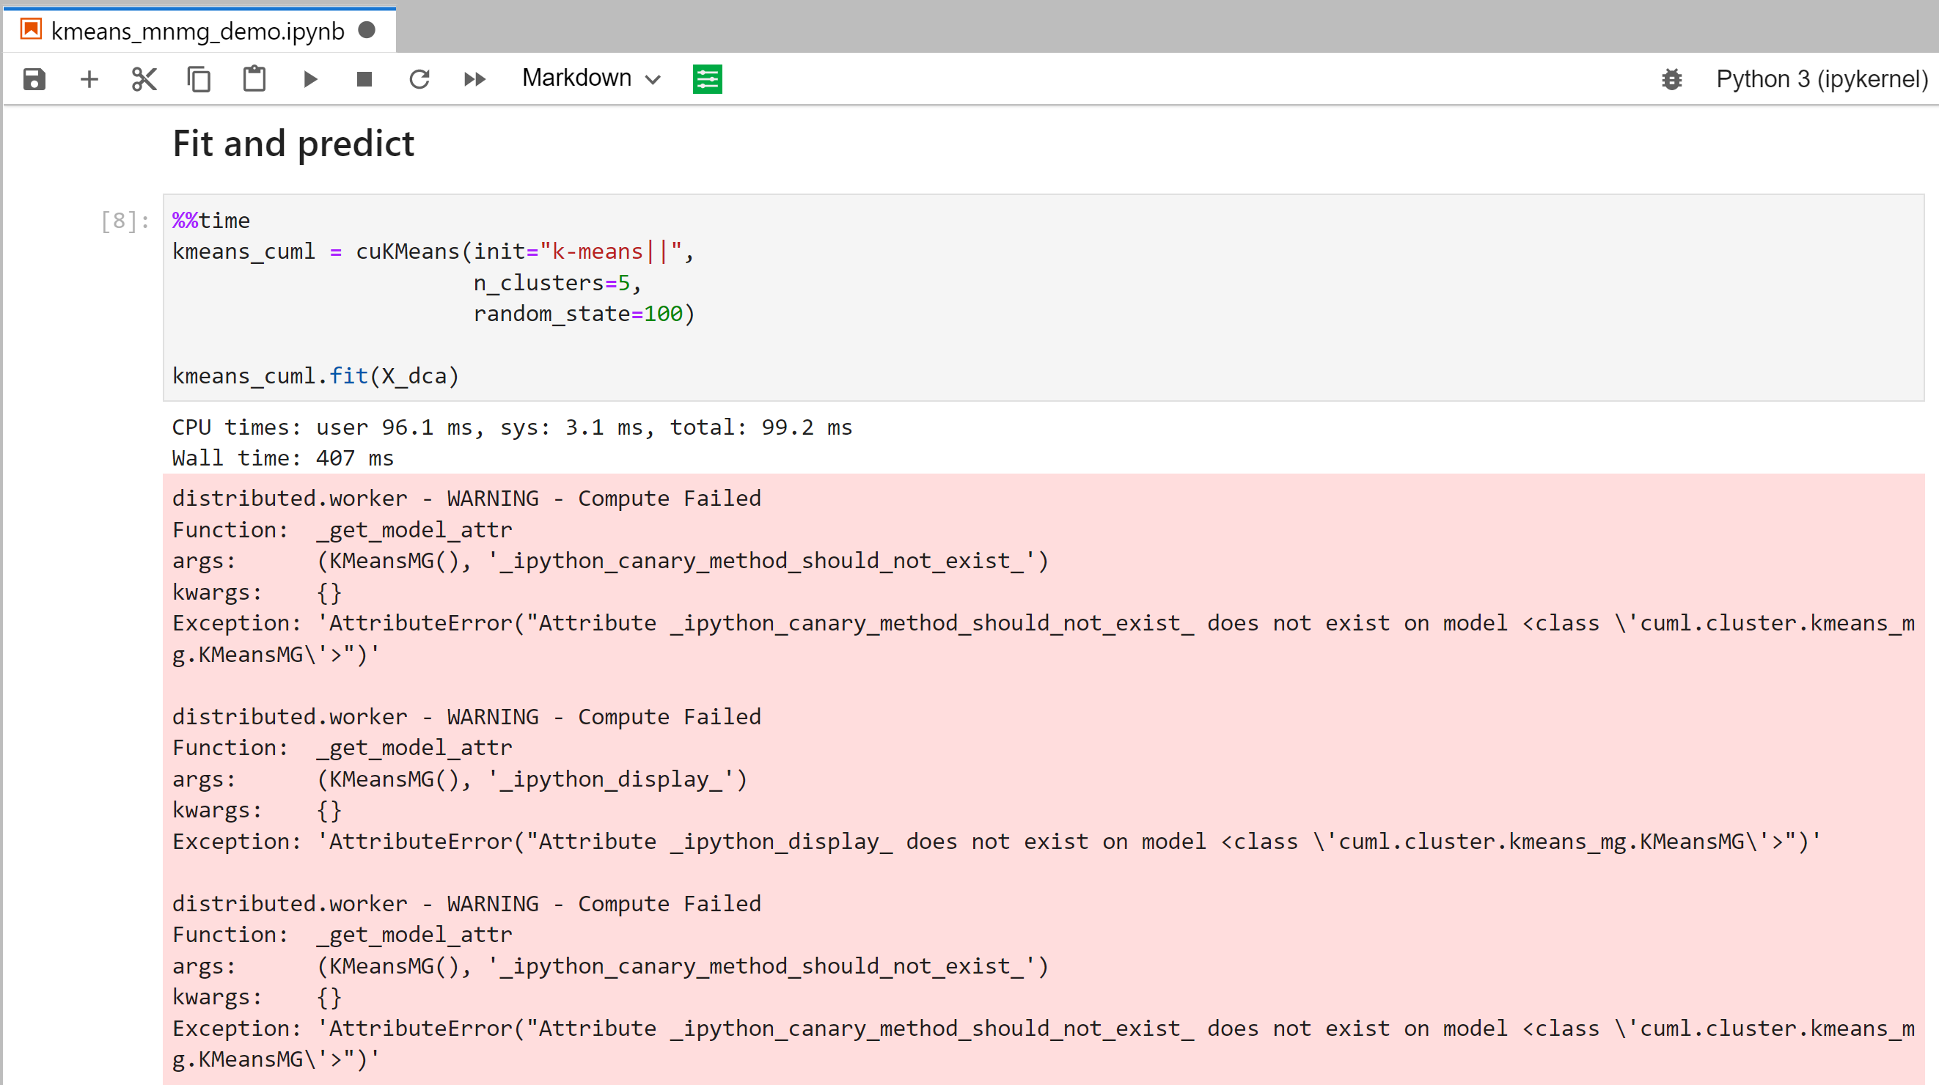
Task: Run the selected cell
Action: coord(309,78)
